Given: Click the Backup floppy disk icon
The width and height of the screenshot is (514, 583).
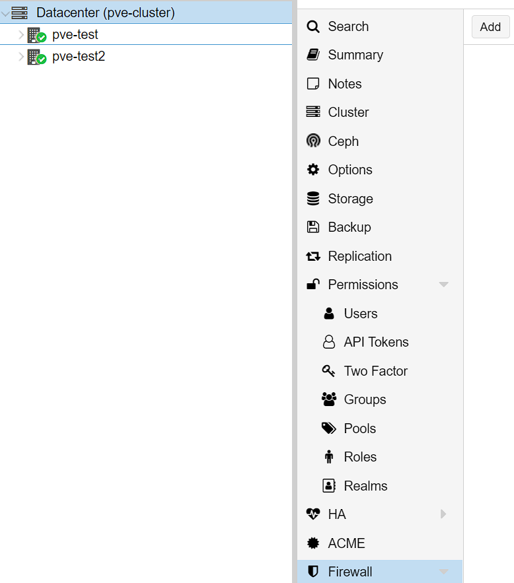Looking at the screenshot, I should pos(313,227).
